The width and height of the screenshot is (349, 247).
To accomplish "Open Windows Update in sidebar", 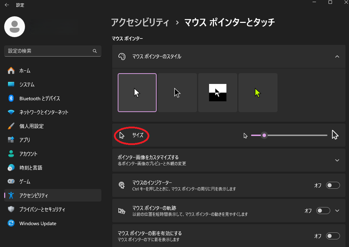I will click(38, 223).
